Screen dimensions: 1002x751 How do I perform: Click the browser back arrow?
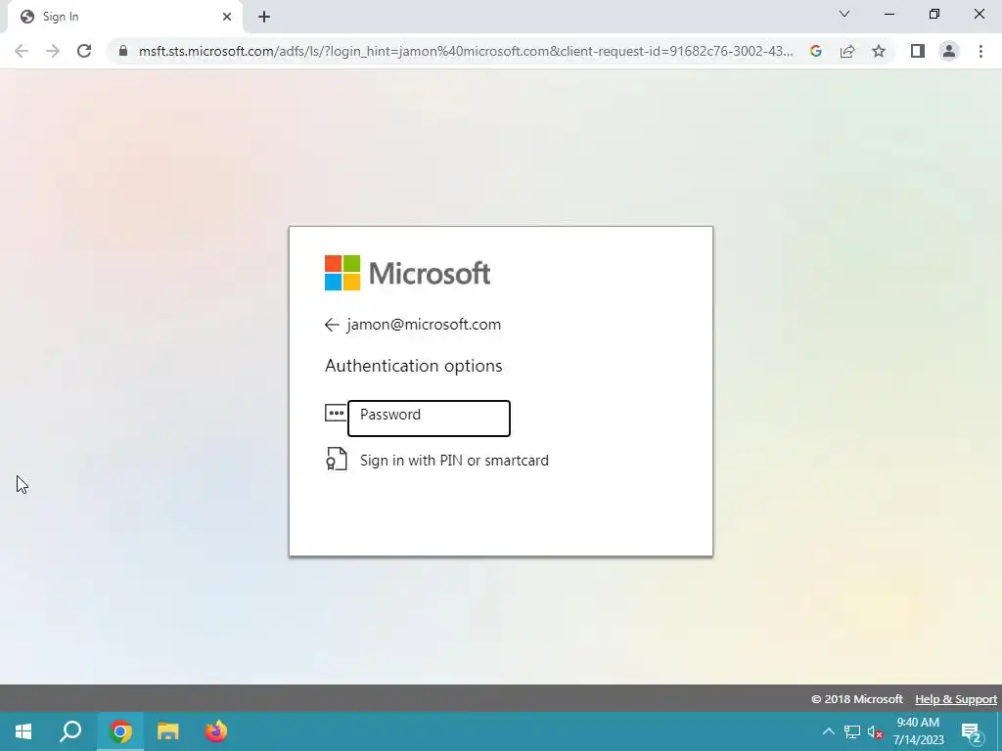pyautogui.click(x=22, y=51)
